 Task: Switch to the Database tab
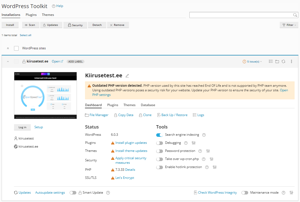point(148,105)
